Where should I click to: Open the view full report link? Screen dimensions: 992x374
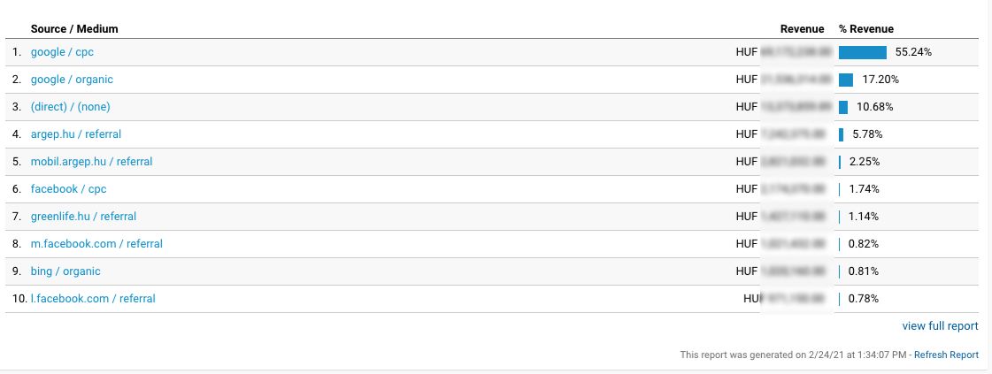click(940, 326)
